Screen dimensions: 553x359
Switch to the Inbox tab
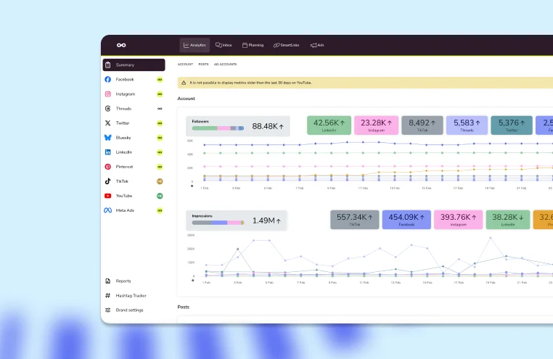pos(223,45)
